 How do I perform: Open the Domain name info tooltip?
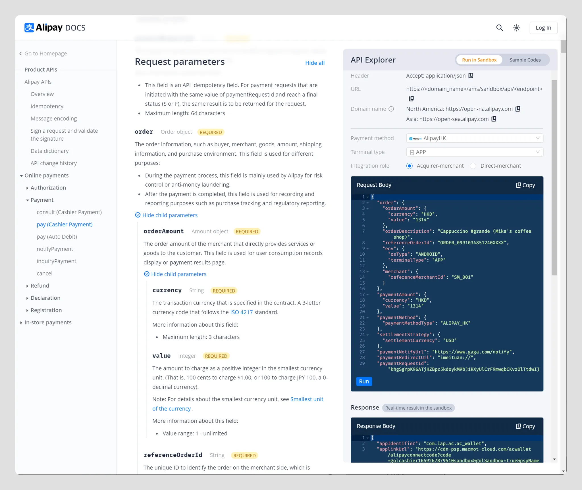click(x=392, y=109)
